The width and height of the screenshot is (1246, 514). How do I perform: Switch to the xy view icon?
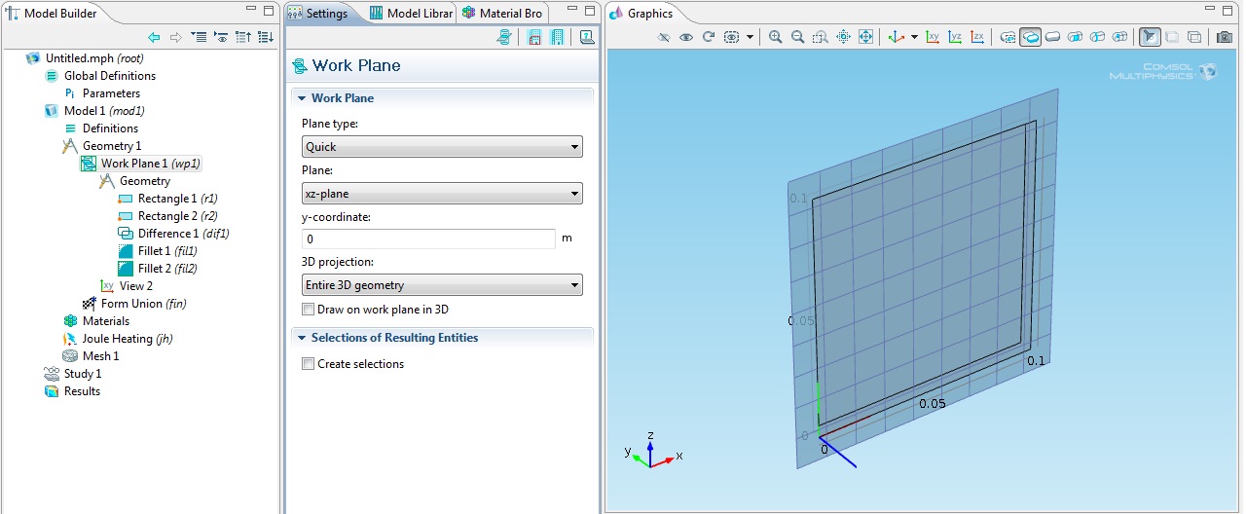pos(933,37)
